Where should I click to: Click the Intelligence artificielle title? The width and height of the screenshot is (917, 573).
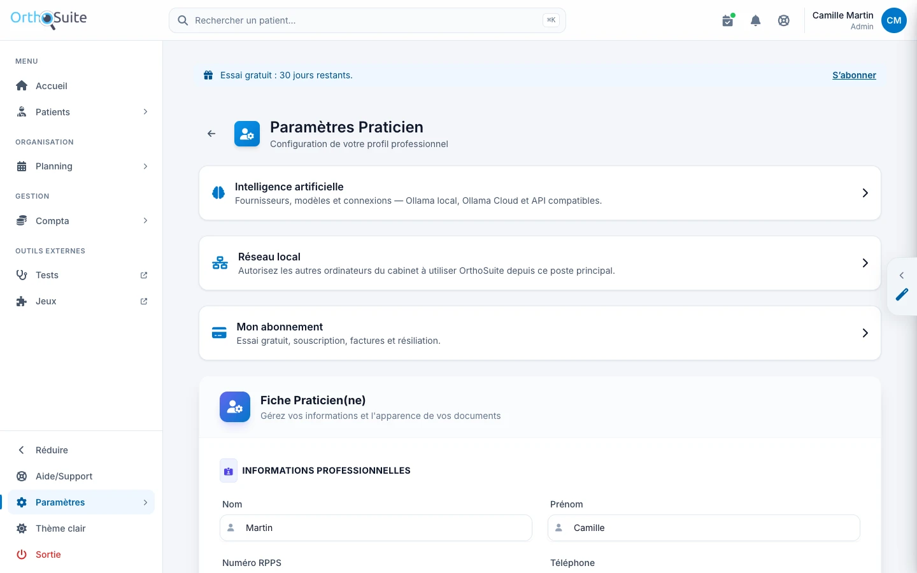click(x=289, y=187)
